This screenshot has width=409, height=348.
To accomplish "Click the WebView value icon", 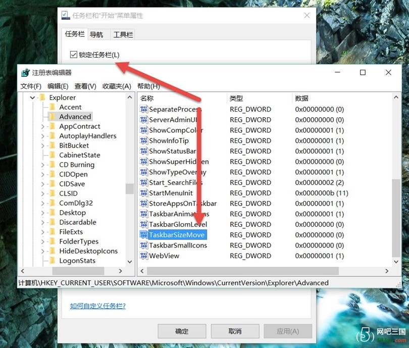I will [144, 256].
